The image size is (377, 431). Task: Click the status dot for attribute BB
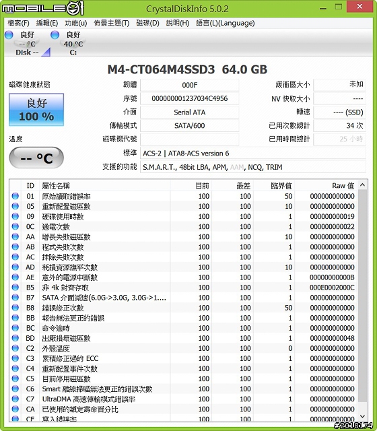(15, 318)
